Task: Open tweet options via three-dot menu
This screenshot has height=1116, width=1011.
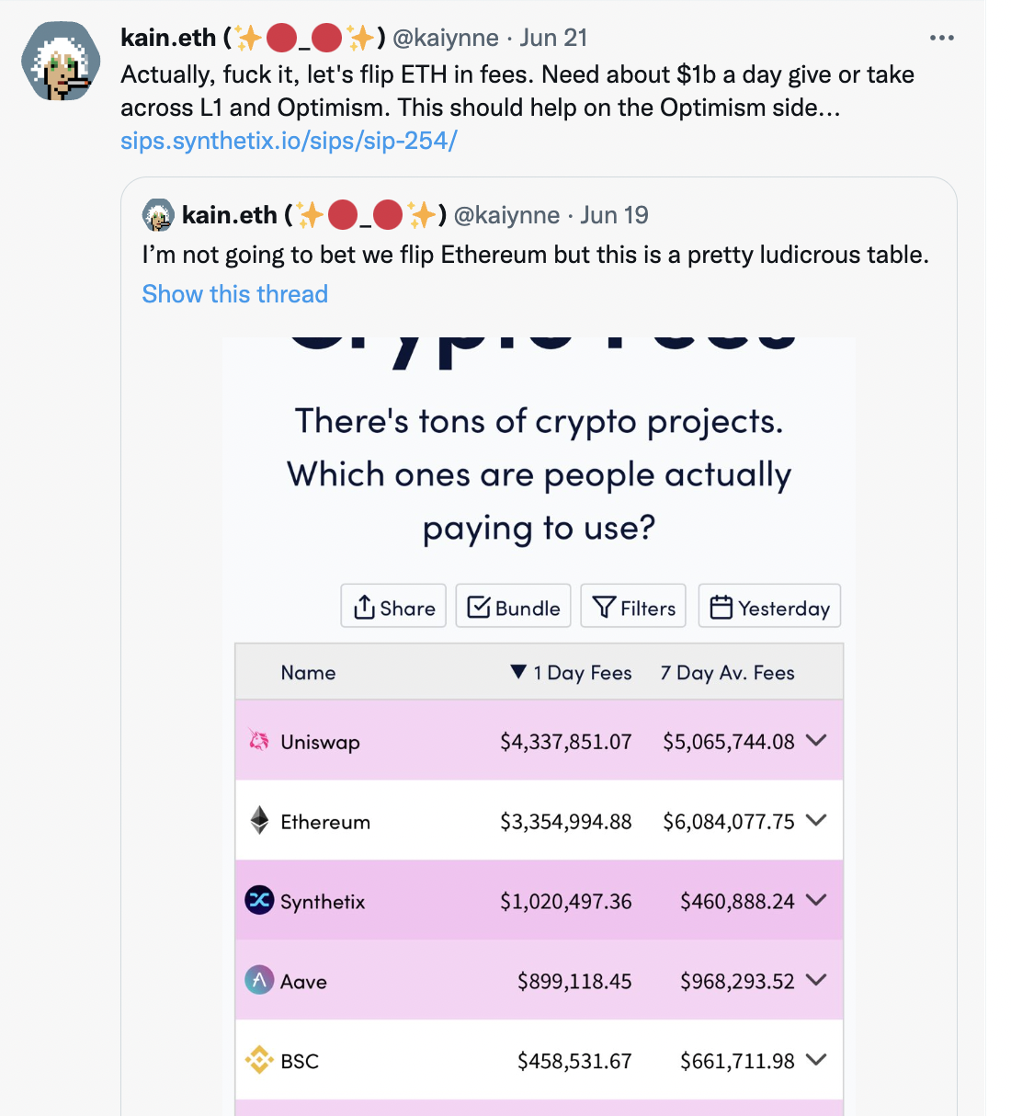Action: point(942,38)
